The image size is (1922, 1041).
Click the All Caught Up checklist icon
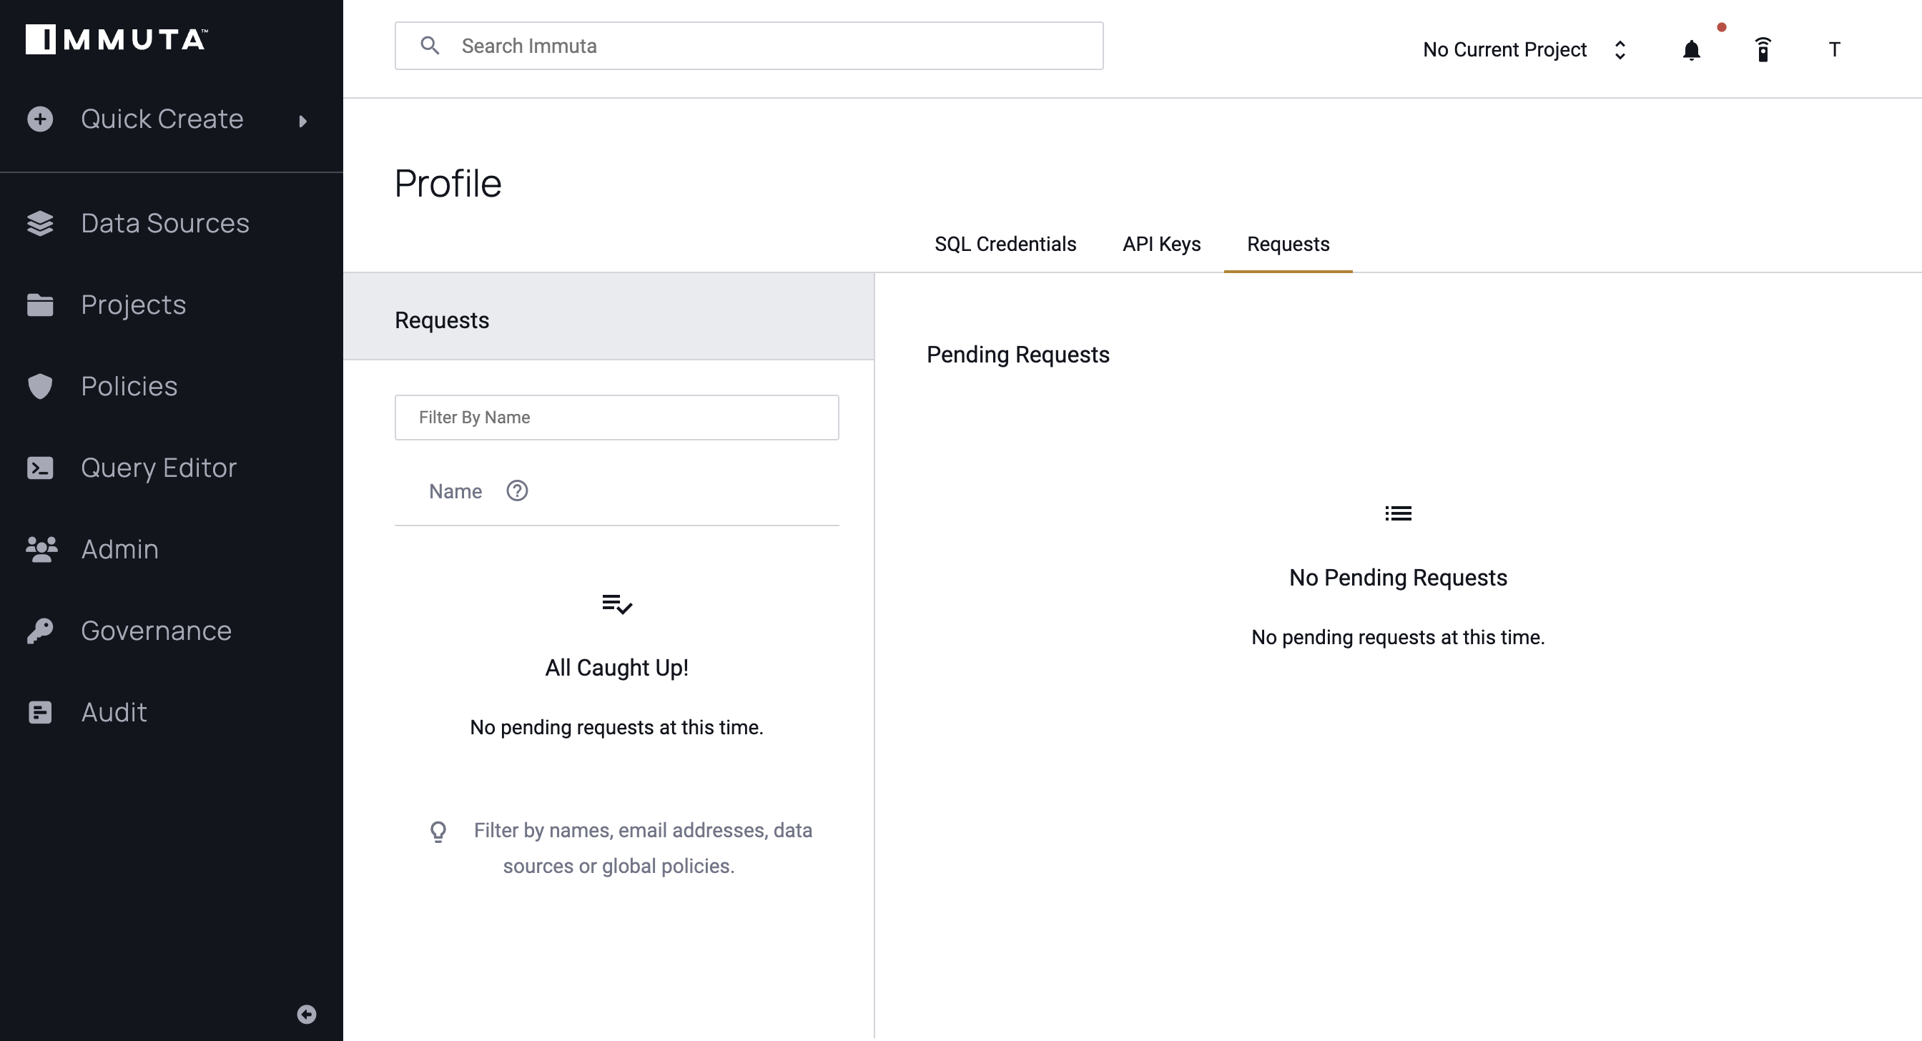tap(617, 603)
